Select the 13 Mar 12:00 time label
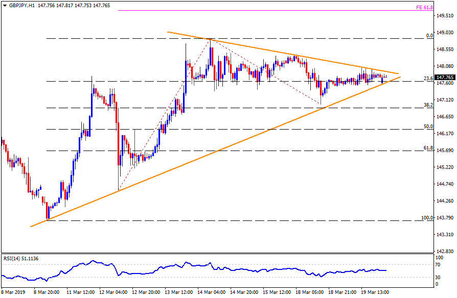 (x=178, y=292)
